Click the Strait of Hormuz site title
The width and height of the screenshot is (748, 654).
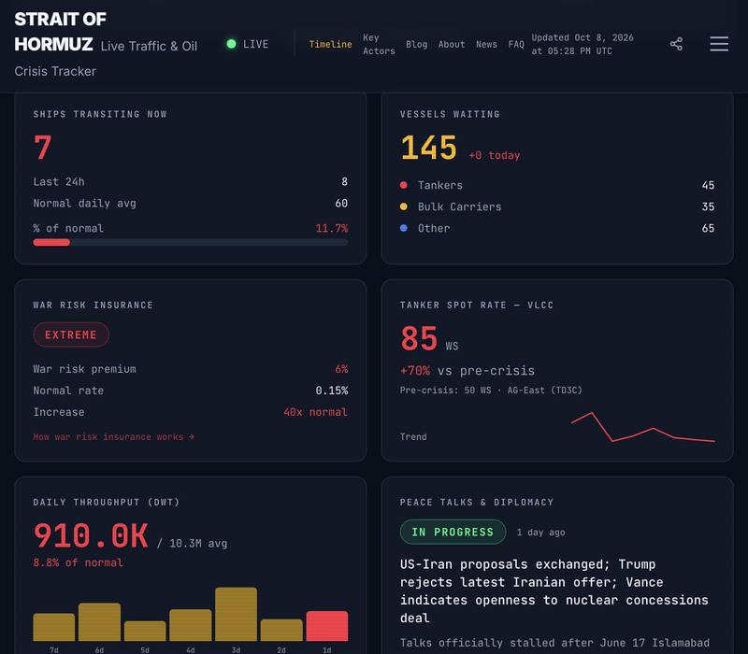tap(60, 32)
